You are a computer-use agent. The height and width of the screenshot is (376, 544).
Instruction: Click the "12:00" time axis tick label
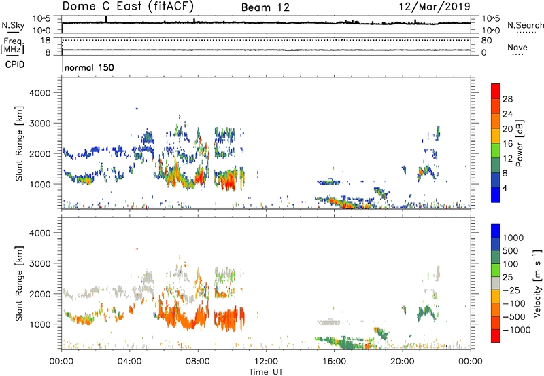pyautogui.click(x=266, y=362)
